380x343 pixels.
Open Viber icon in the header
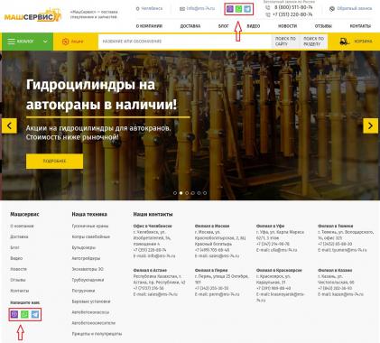tap(230, 9)
